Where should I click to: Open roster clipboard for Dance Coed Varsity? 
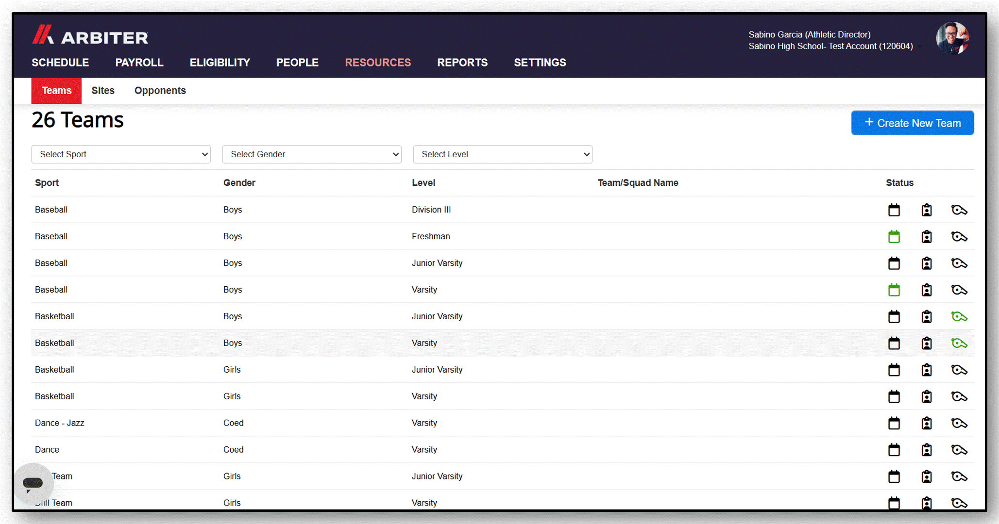(x=927, y=450)
